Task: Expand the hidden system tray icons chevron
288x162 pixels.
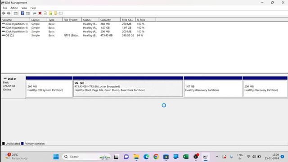Action: tap(217, 157)
